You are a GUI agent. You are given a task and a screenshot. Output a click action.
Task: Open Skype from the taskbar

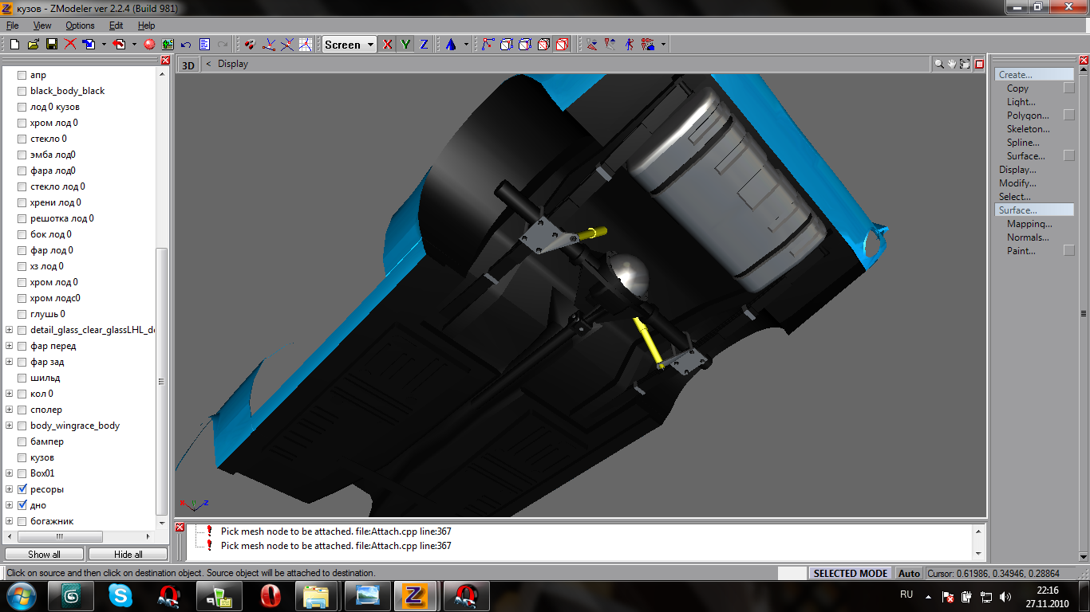(120, 595)
